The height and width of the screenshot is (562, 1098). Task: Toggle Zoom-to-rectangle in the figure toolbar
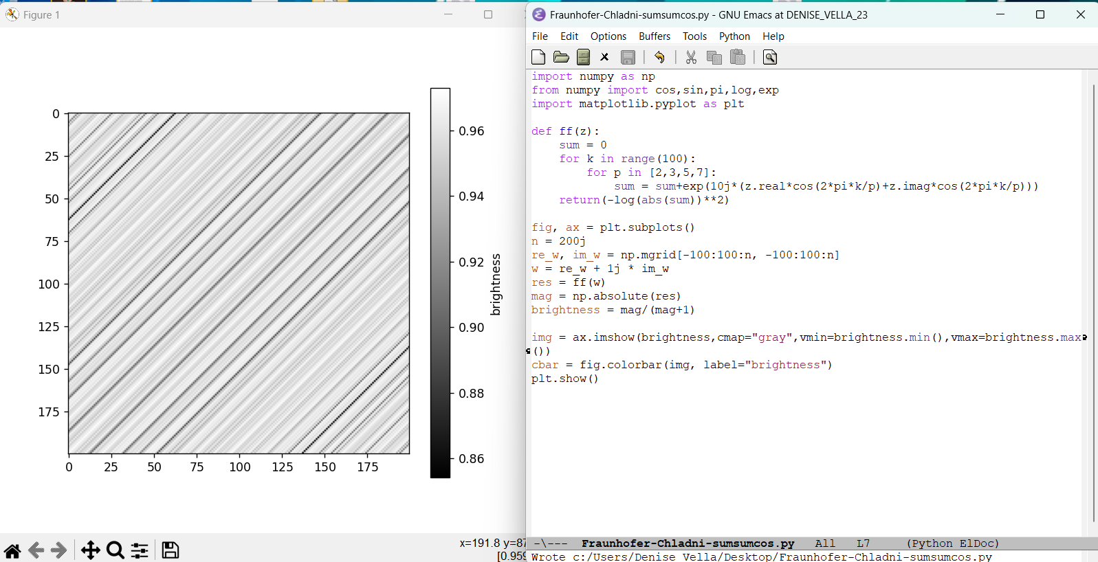click(116, 550)
